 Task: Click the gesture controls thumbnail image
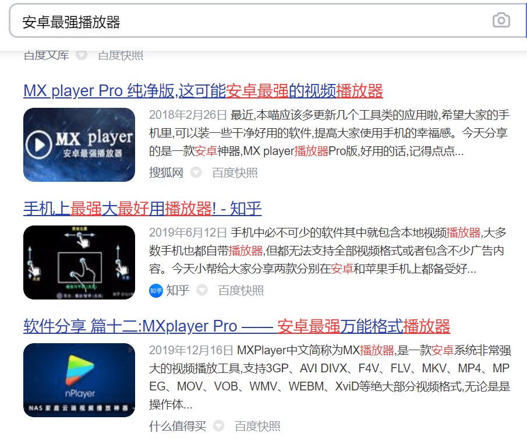[79, 262]
